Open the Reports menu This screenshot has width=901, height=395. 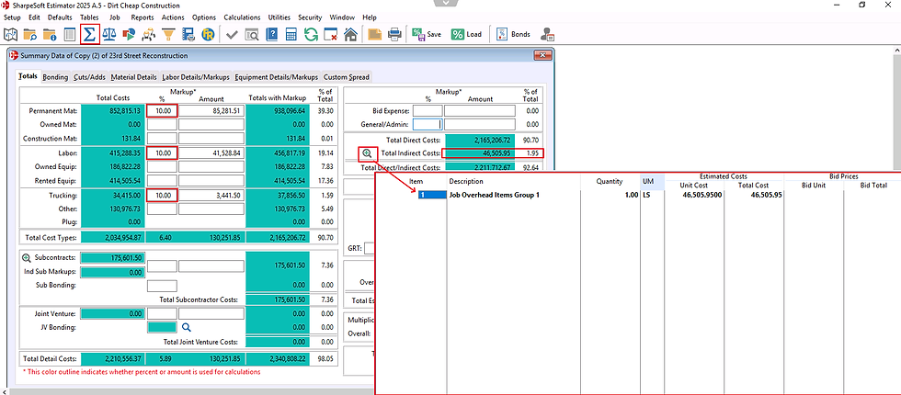143,17
